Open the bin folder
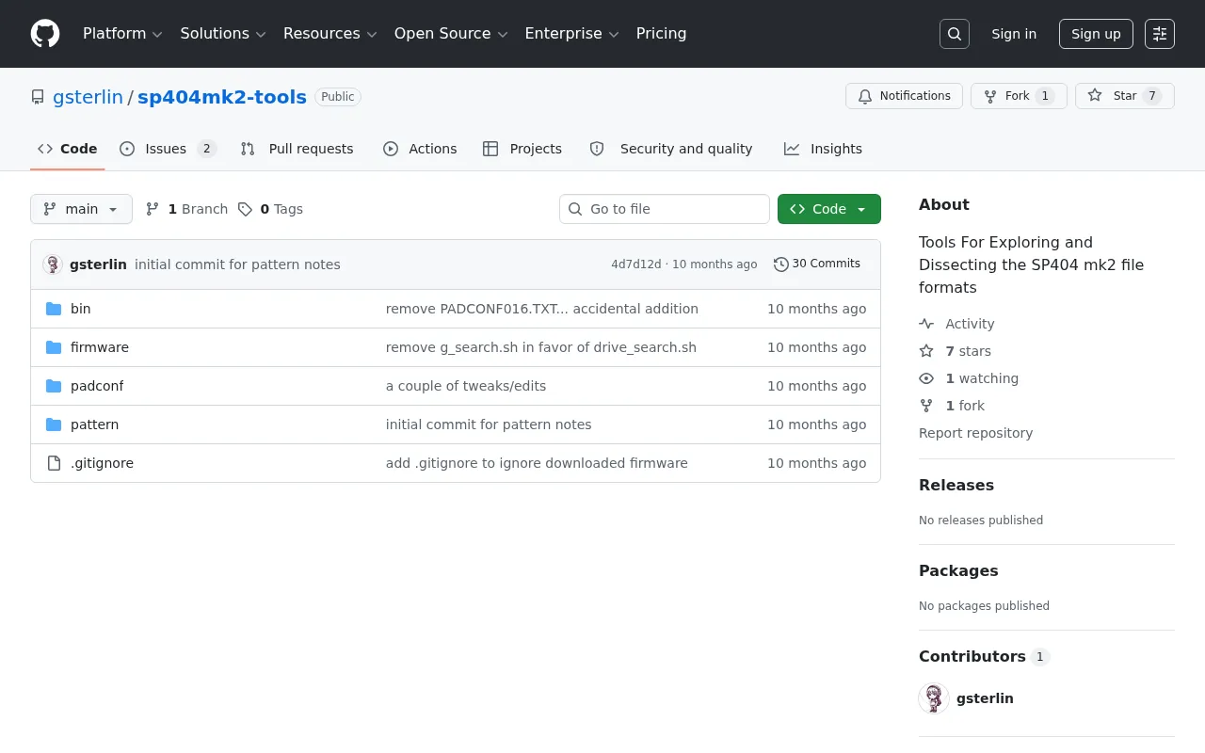This screenshot has width=1205, height=753. (81, 309)
